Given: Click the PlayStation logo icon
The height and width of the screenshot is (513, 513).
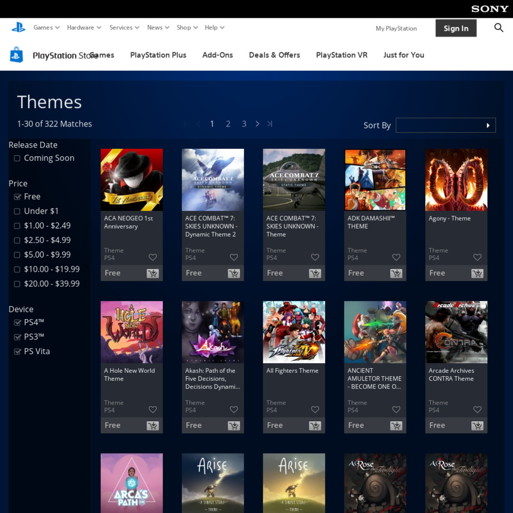Looking at the screenshot, I should pos(18,27).
